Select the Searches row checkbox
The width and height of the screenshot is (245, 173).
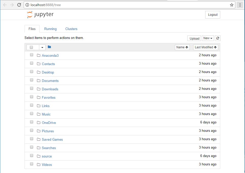point(32,147)
